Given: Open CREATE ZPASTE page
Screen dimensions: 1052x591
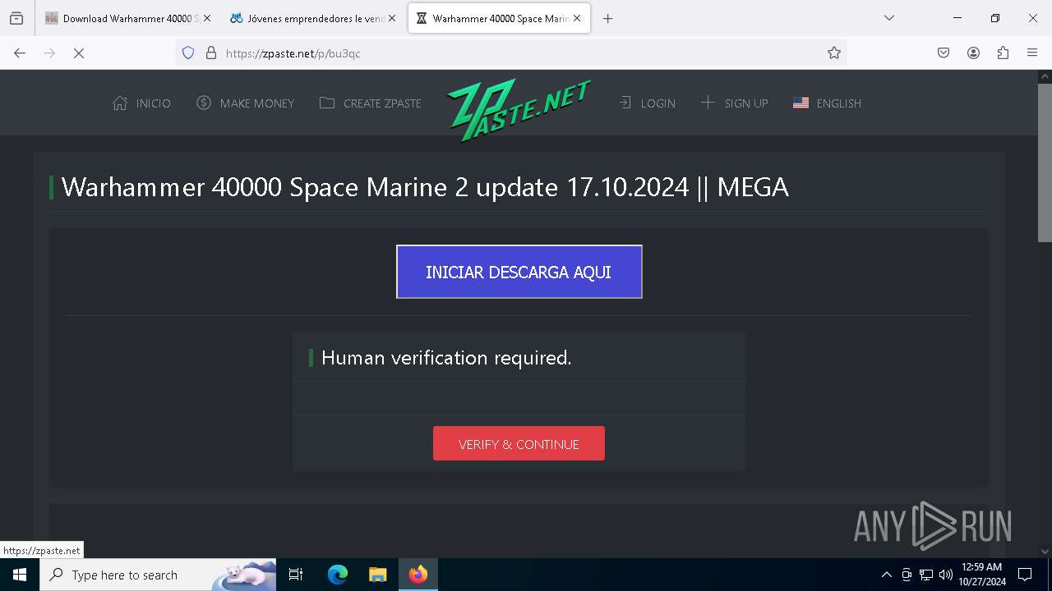Looking at the screenshot, I should click(370, 103).
